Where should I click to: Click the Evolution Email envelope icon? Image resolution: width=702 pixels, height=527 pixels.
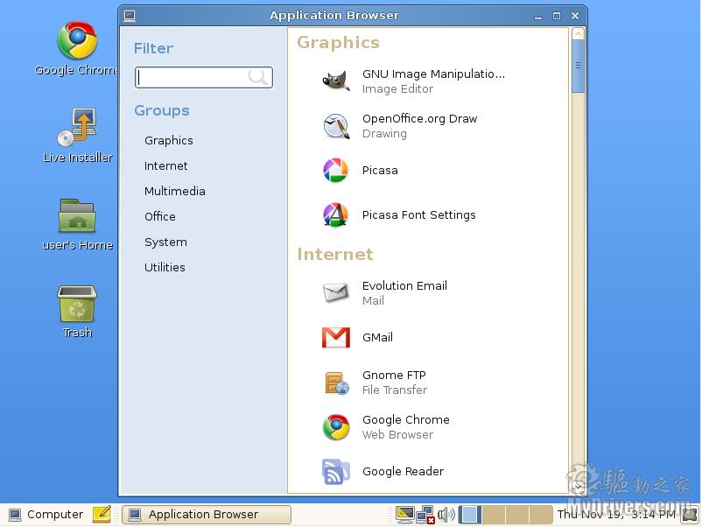tap(336, 293)
